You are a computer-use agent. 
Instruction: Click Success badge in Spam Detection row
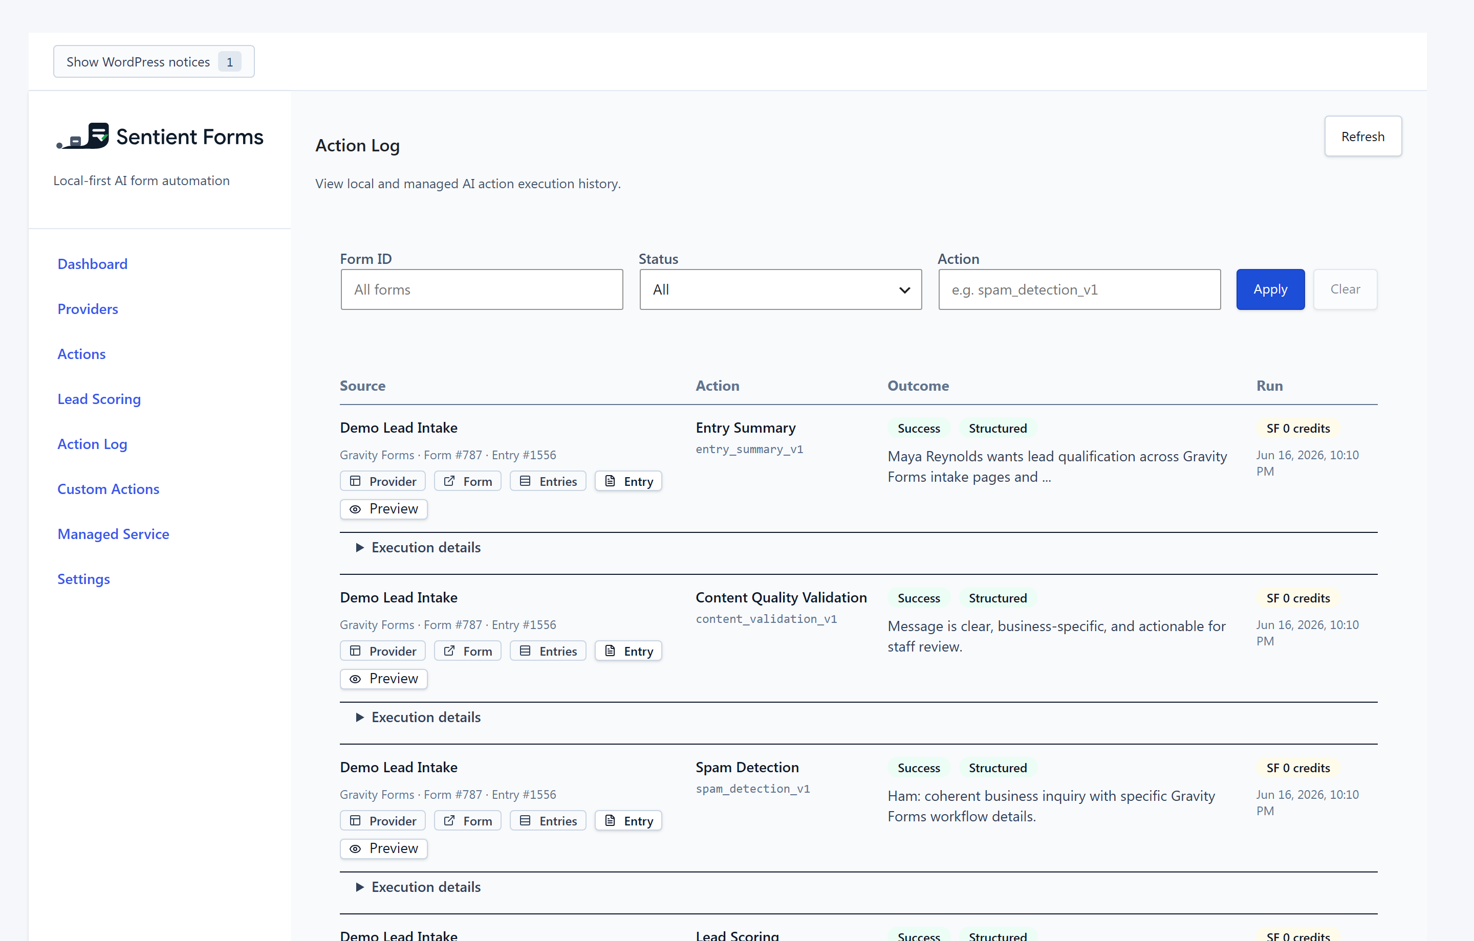918,768
